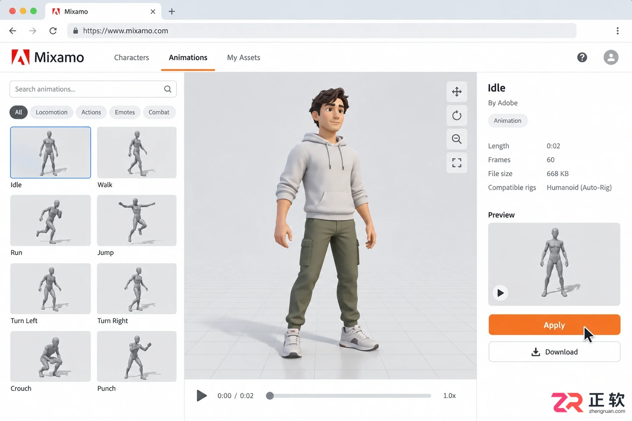Filter animations by Combat
This screenshot has width=632, height=421.
coord(159,112)
